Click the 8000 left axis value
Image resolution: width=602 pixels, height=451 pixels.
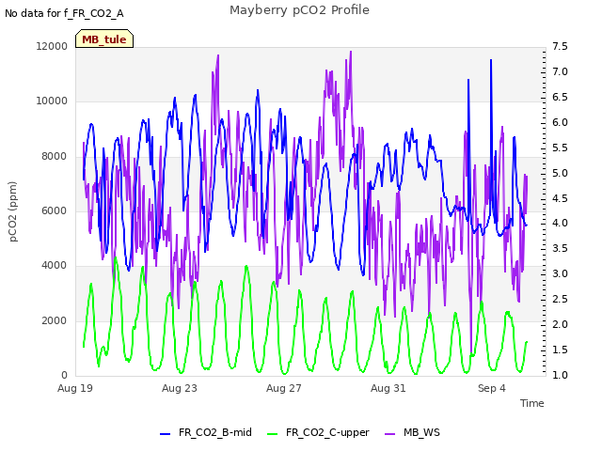point(55,156)
